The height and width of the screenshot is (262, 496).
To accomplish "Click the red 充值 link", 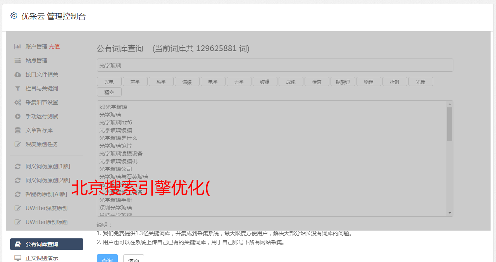I will (54, 47).
